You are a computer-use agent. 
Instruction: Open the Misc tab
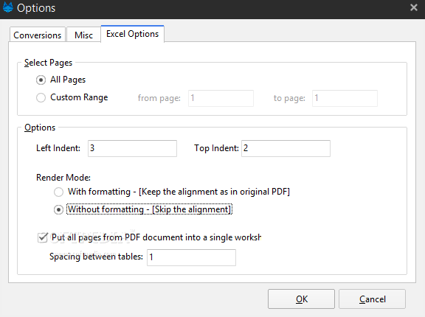point(84,35)
